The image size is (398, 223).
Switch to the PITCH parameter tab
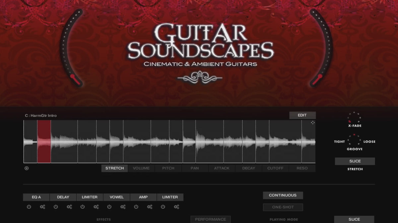tap(168, 168)
